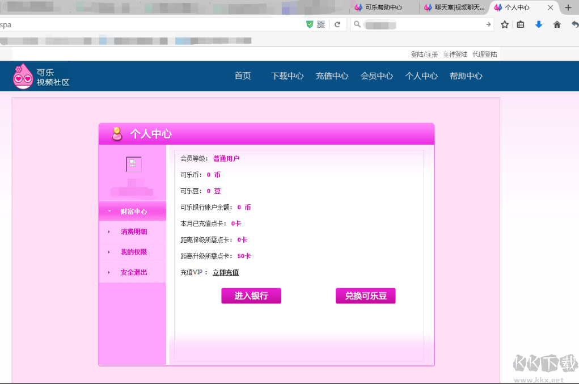Click inside the browser search input field
579x384 pixels.
pos(408,24)
